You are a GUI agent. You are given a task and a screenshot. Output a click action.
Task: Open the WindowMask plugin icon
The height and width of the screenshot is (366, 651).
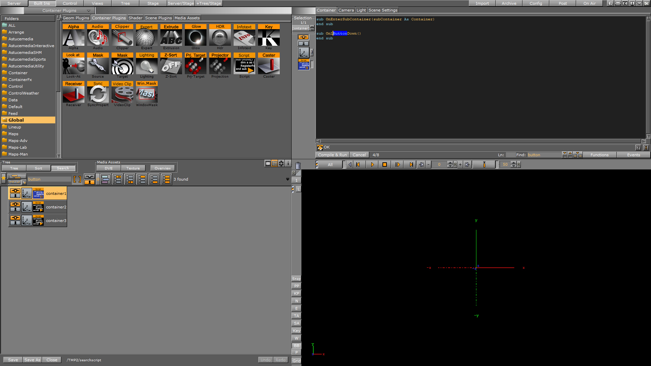pyautogui.click(x=146, y=94)
